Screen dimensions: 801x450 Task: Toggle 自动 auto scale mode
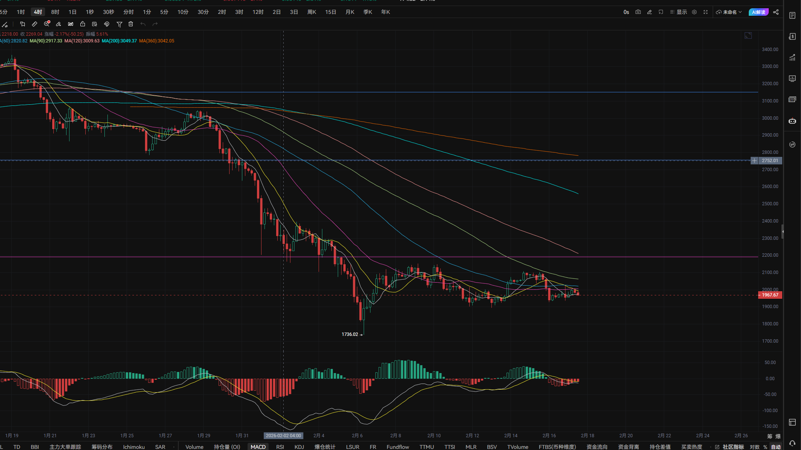click(x=776, y=447)
